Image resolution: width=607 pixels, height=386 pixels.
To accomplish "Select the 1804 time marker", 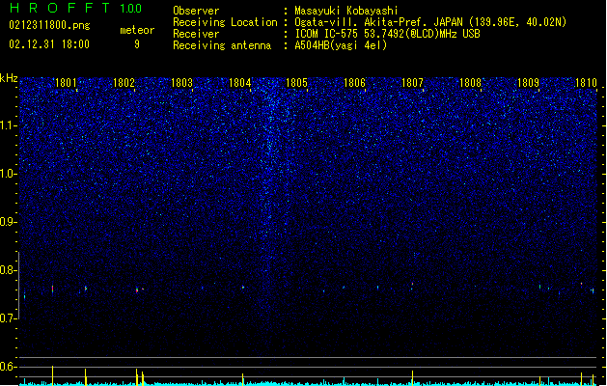I will click(x=239, y=83).
